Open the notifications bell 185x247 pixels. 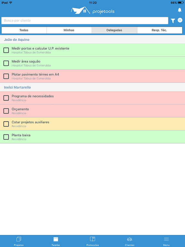[180, 10]
